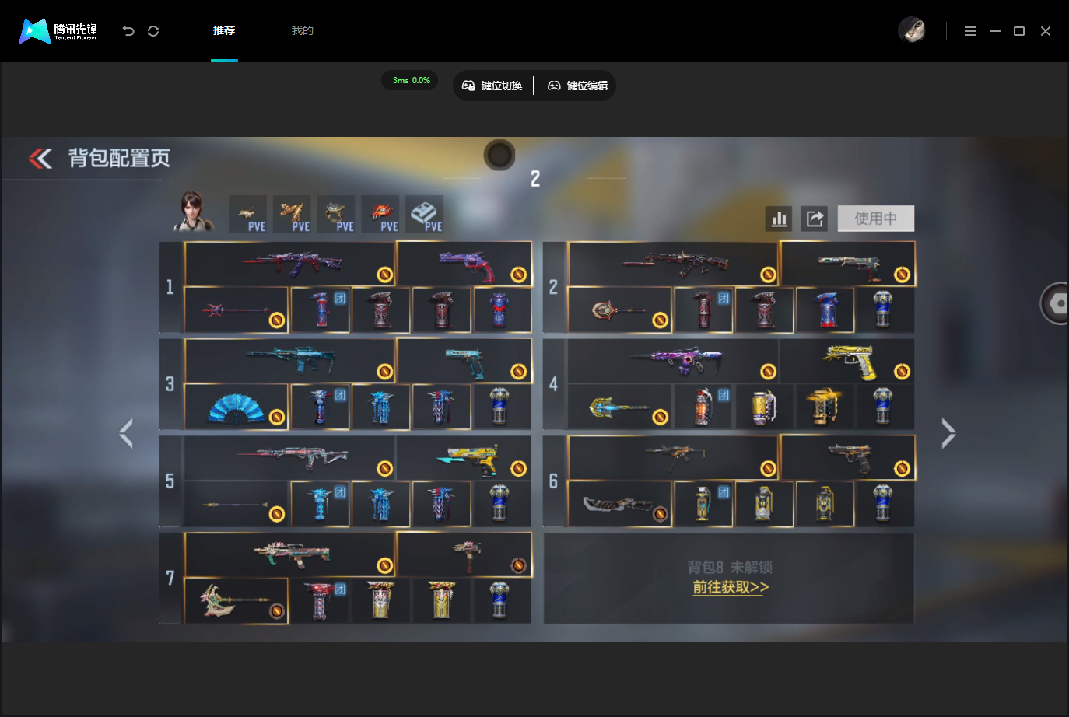Click the 背包8 未解锁 locked slot text
Image resolution: width=1069 pixels, height=717 pixels.
(x=730, y=567)
